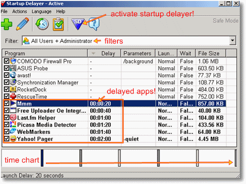Click the -quiet parameter cell
Image resolution: width=246 pixels, height=184 pixels.
(x=131, y=139)
